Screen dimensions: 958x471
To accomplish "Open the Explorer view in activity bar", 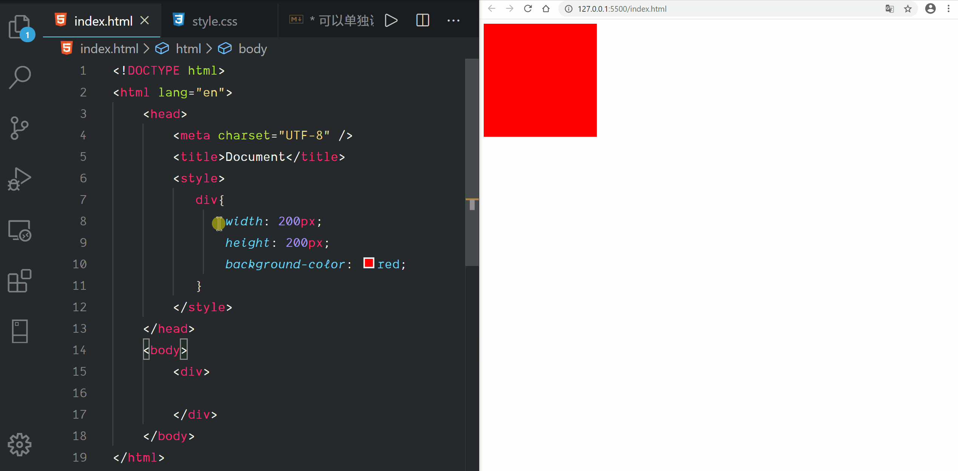I will (x=20, y=27).
